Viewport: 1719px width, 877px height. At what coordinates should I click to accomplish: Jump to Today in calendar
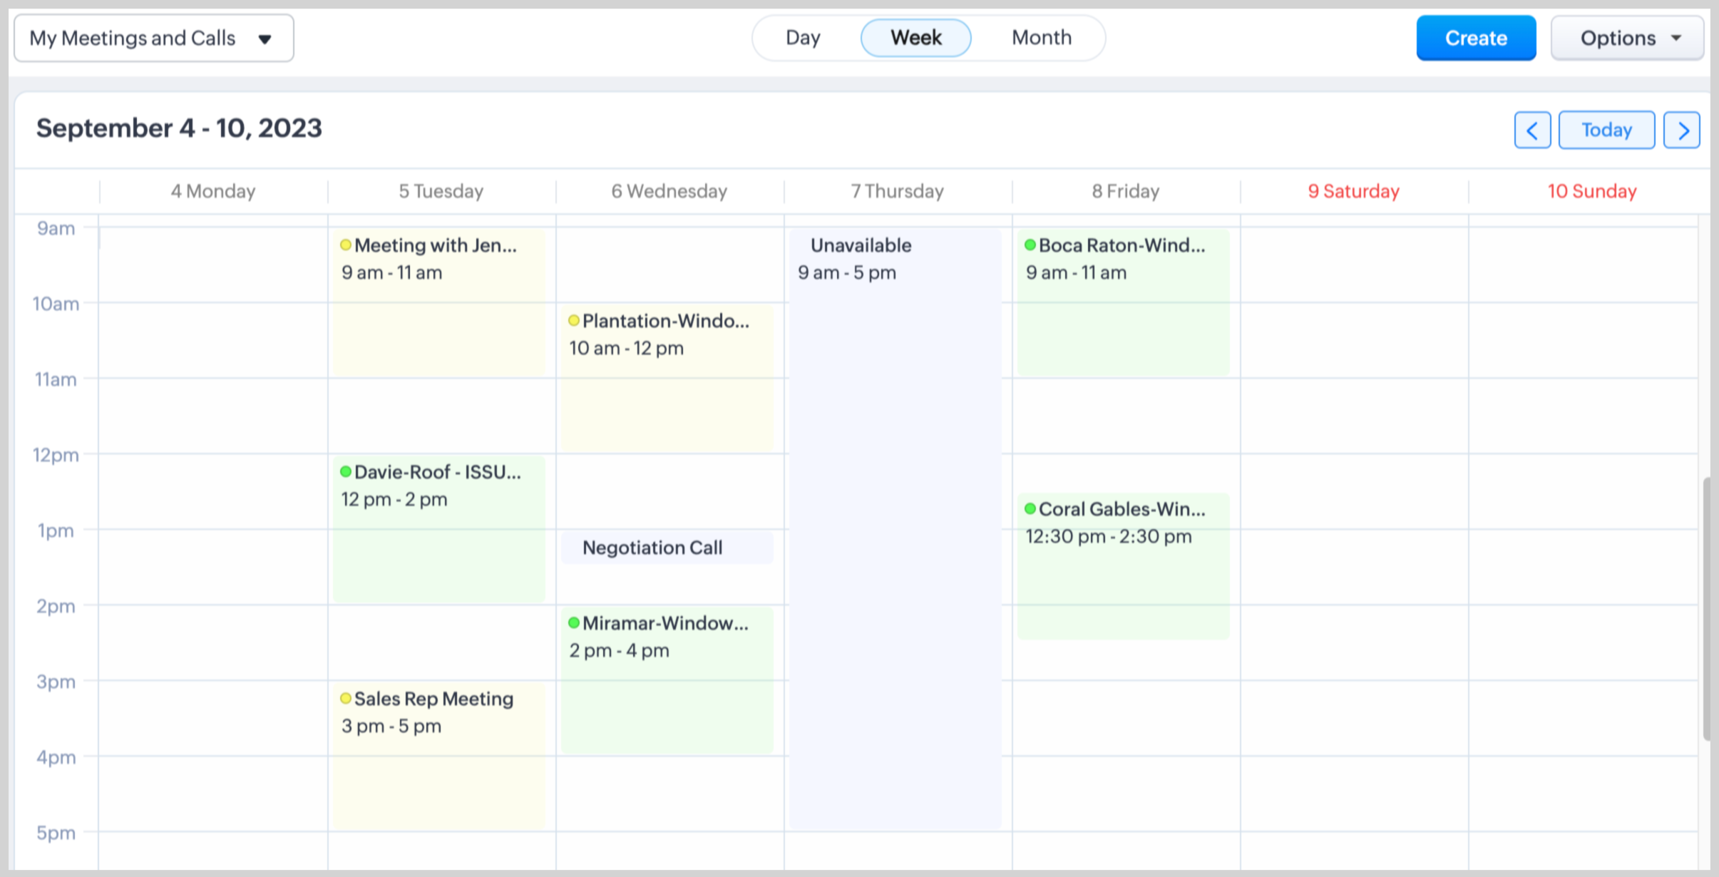click(1606, 130)
